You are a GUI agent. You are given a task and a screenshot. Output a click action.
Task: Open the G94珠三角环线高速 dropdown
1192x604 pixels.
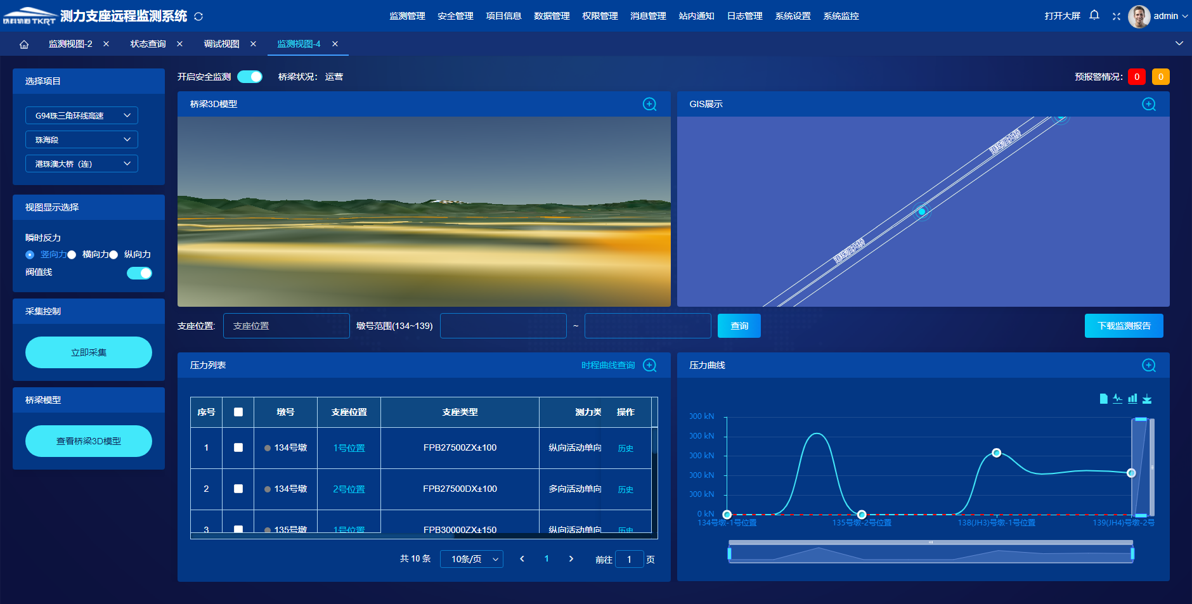[82, 115]
